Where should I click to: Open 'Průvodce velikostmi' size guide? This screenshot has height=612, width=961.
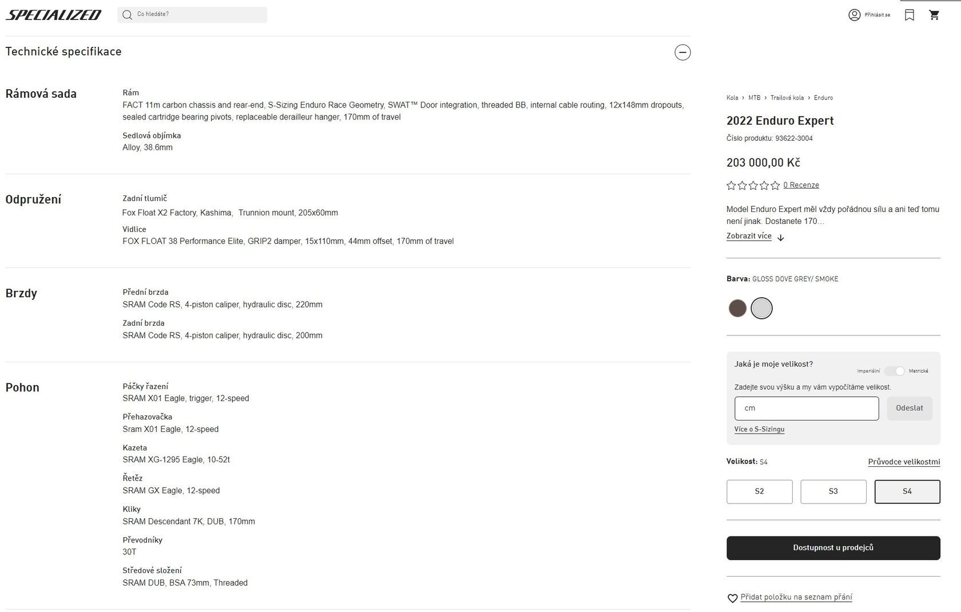pyautogui.click(x=904, y=462)
